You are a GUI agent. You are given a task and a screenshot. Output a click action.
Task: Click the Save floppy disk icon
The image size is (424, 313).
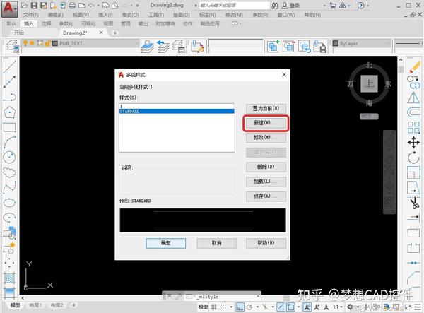tap(34, 6)
